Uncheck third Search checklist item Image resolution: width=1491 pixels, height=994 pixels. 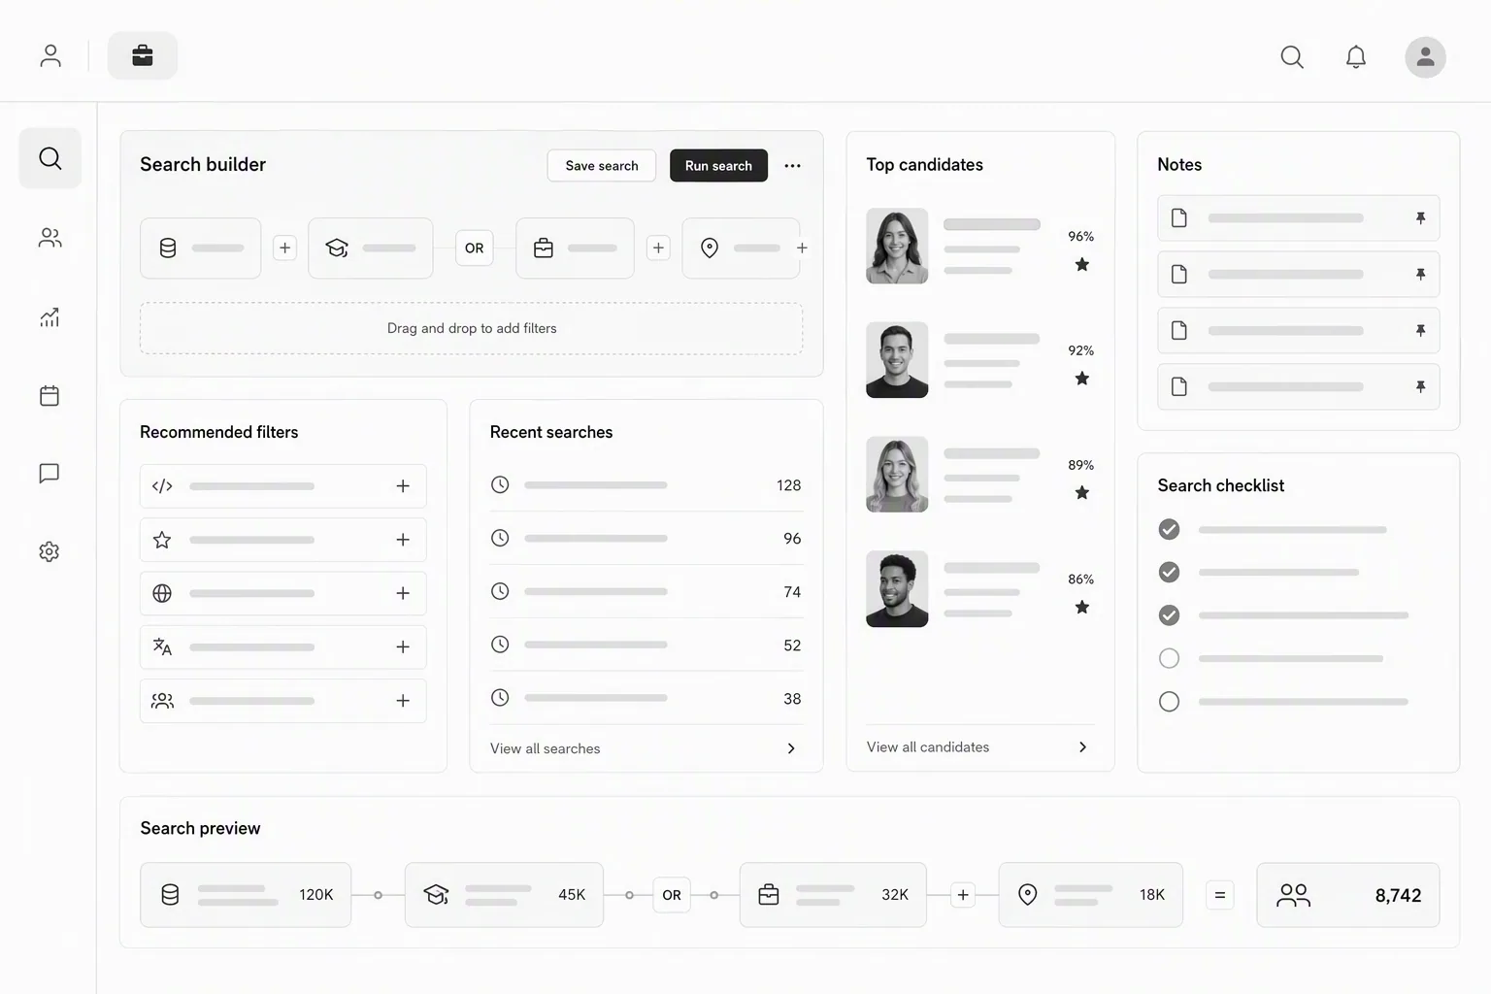(1170, 615)
